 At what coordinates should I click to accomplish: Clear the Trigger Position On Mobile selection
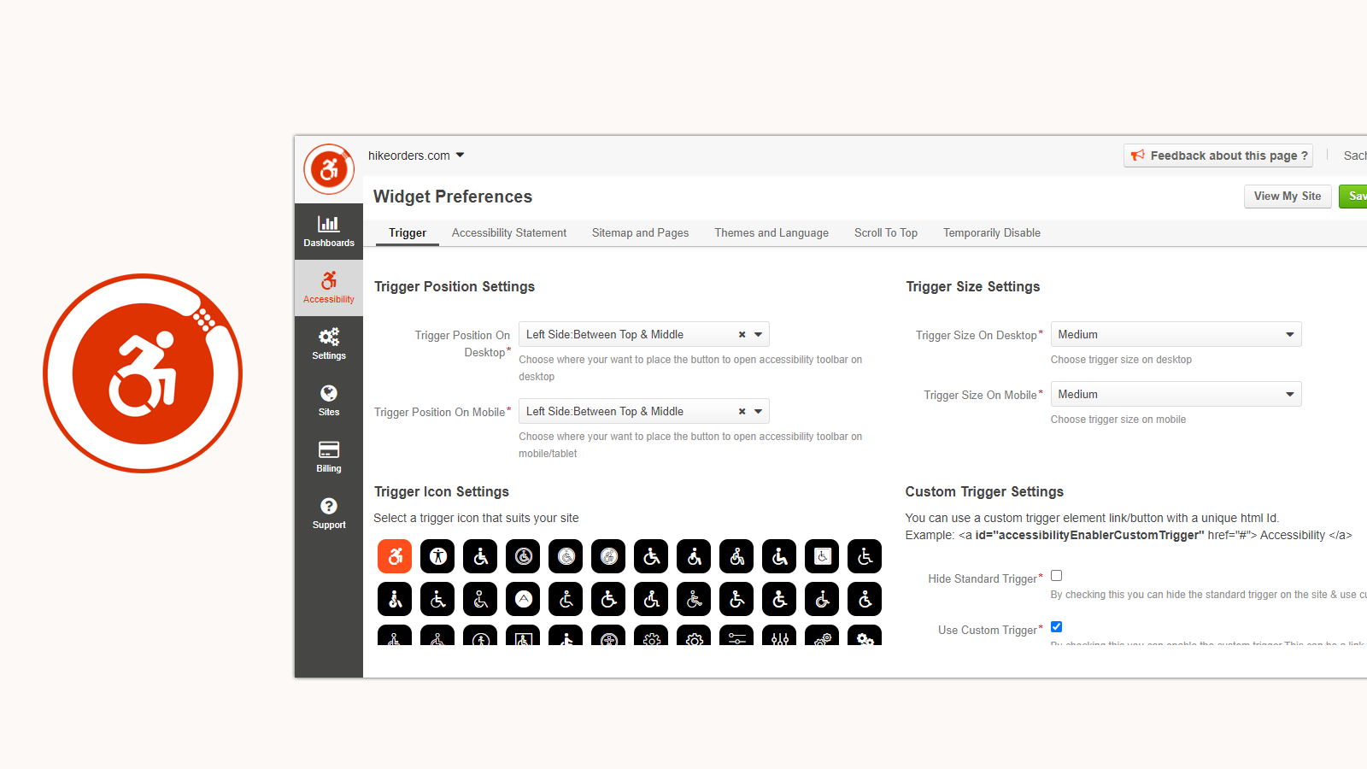(742, 412)
